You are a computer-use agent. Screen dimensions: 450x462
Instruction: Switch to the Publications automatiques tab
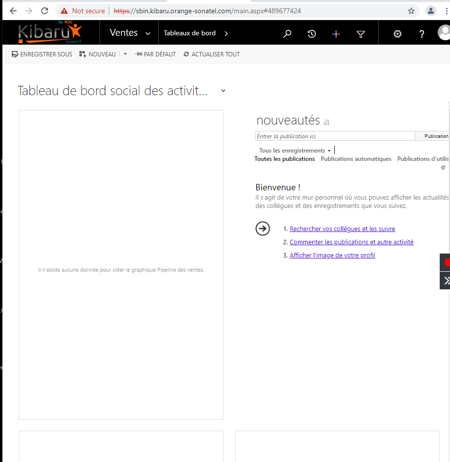point(356,159)
